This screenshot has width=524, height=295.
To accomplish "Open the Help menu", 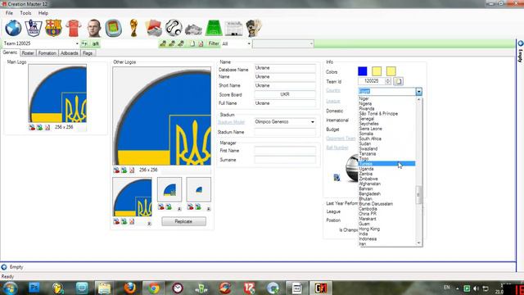I will click(43, 13).
